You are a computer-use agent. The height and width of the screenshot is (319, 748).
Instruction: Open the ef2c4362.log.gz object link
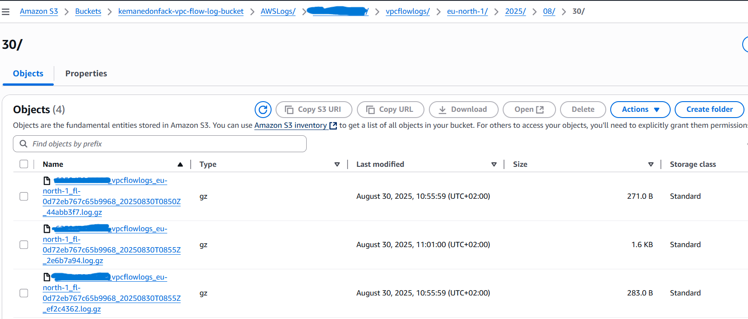[x=112, y=293]
